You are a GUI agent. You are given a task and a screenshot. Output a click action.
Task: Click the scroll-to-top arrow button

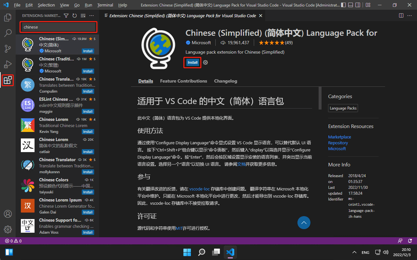click(x=304, y=223)
